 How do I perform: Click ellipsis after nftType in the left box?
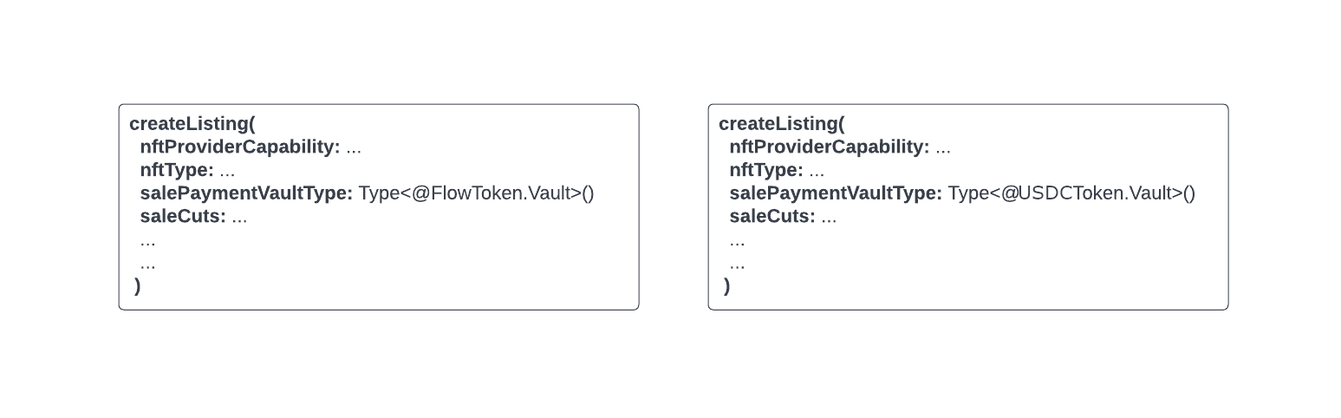pos(227,173)
